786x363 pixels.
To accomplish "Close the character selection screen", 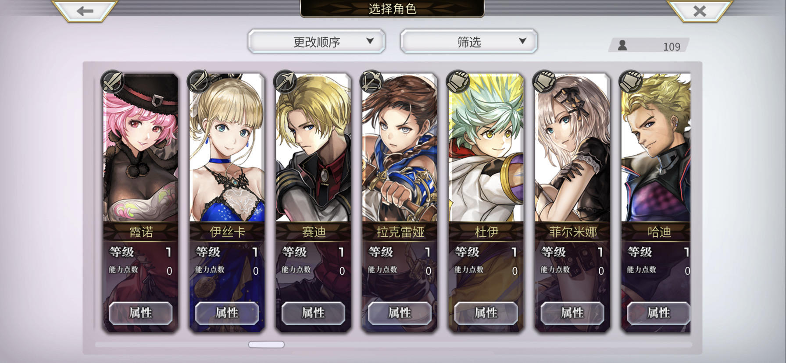I will click(x=700, y=11).
